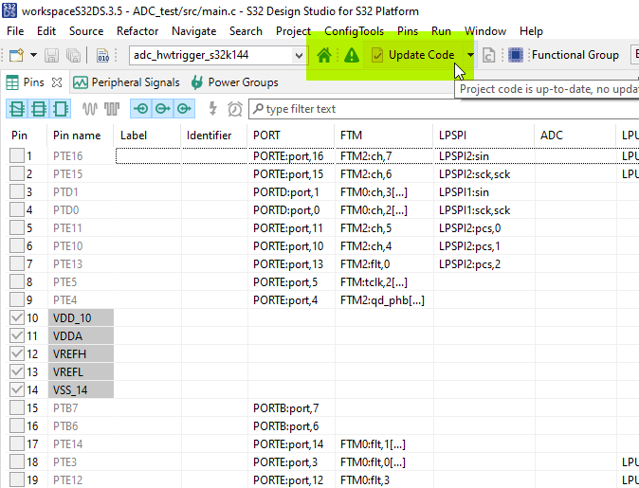This screenshot has width=639, height=488.
Task: Open the Refactor menu
Action: click(137, 31)
